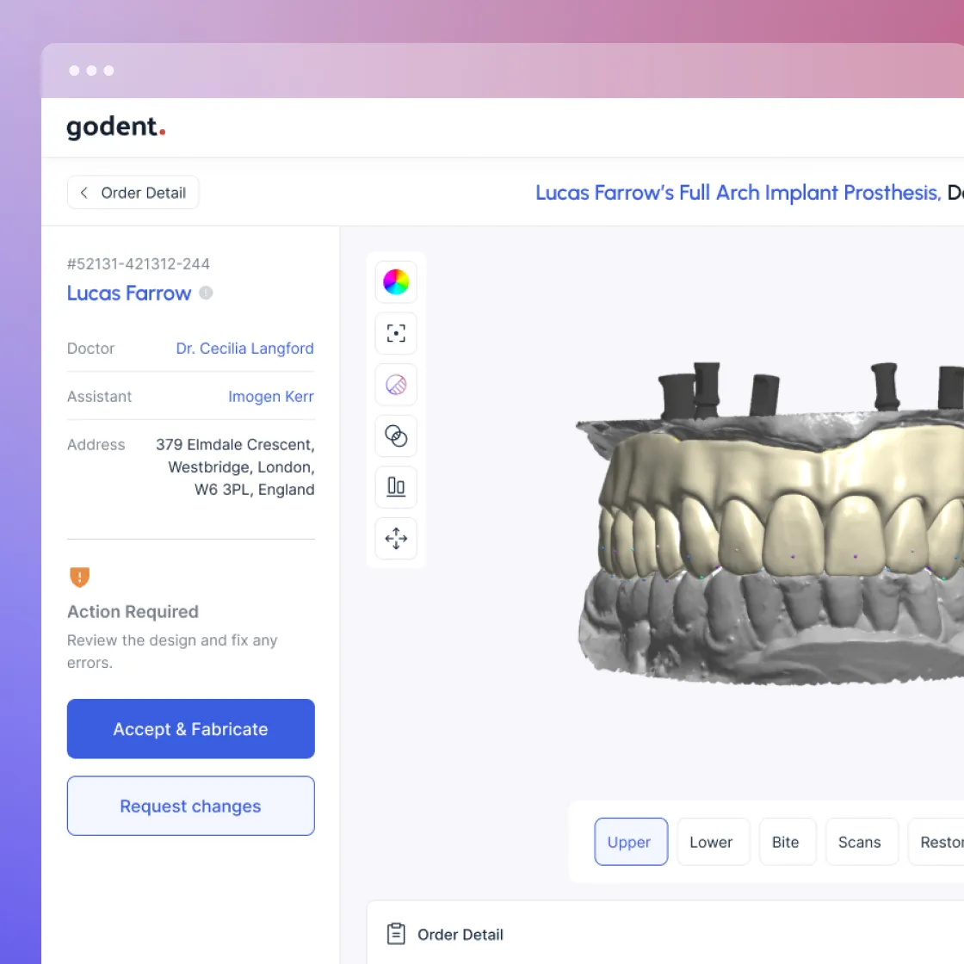The width and height of the screenshot is (964, 964).
Task: Click the overlapping circles overlay icon
Action: (x=396, y=436)
